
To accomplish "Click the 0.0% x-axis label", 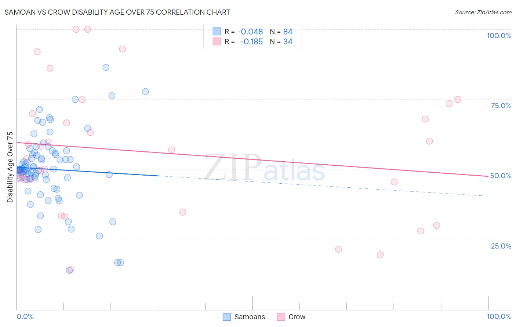I will (x=25, y=316).
